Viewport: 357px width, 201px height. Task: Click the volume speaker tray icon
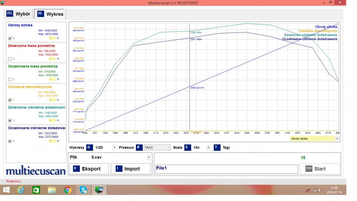tap(320, 190)
